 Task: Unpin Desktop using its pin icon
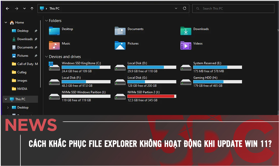[x=36, y=31]
